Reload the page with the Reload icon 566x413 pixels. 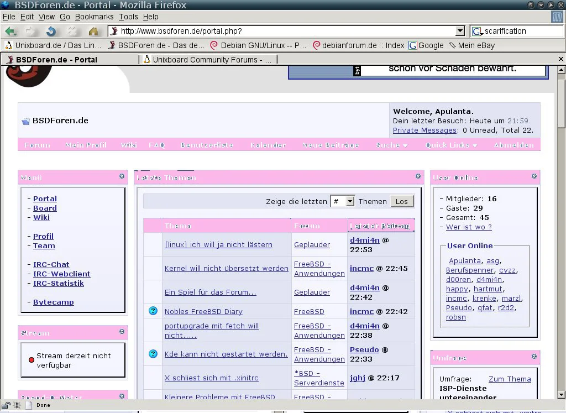(51, 32)
